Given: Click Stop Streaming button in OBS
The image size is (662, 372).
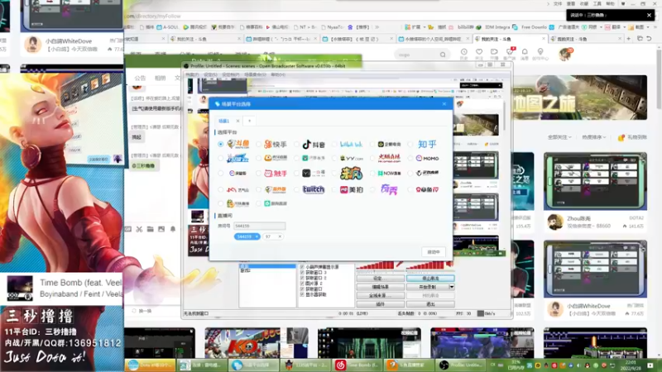Looking at the screenshot, I should pos(430,279).
